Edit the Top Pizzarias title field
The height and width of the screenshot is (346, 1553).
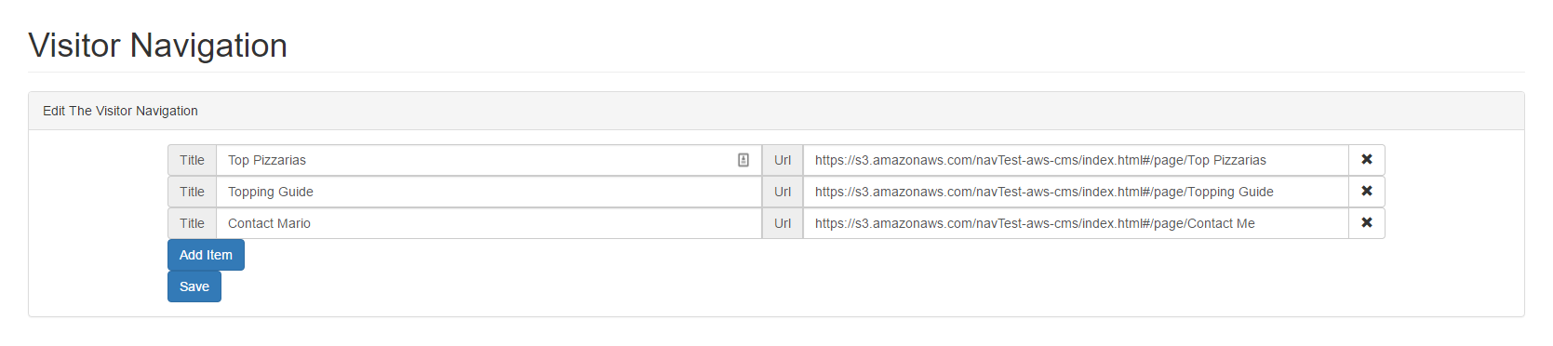pos(489,160)
